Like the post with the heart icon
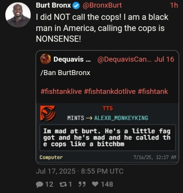The height and width of the screenshot is (193, 183). point(95,184)
